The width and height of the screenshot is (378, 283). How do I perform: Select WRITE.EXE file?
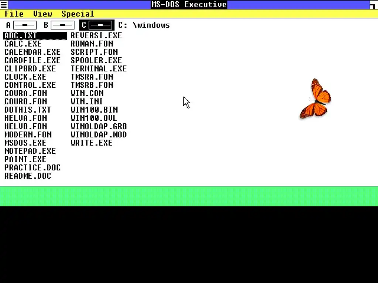pyautogui.click(x=92, y=143)
